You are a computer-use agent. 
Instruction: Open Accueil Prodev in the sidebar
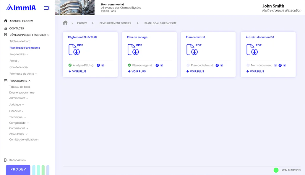point(21,21)
